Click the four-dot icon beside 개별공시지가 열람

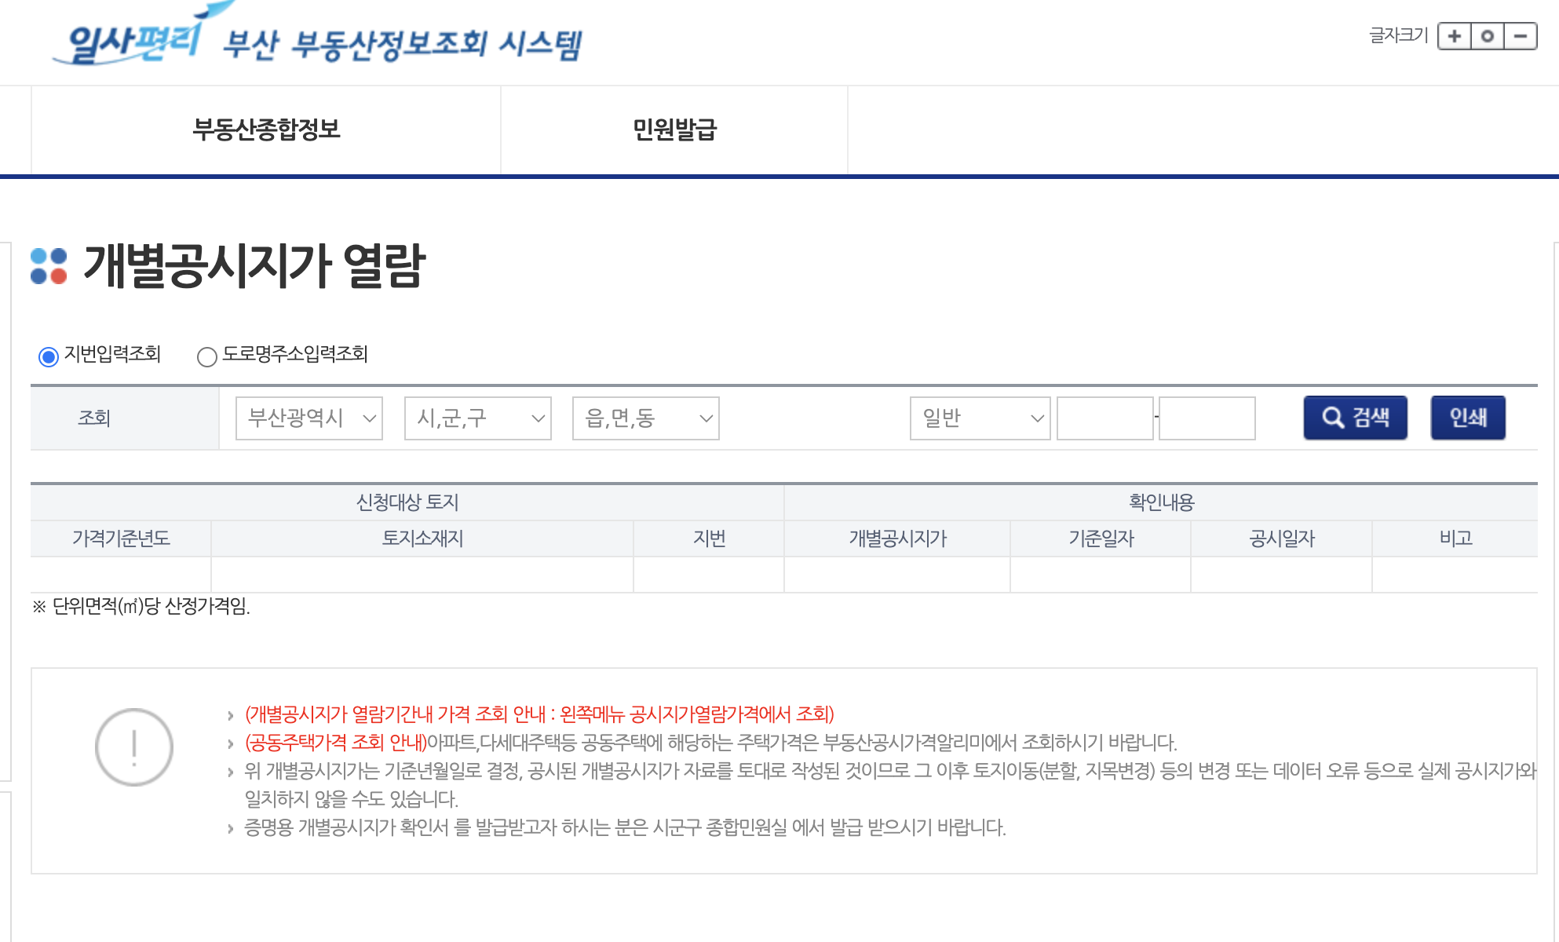tap(49, 266)
